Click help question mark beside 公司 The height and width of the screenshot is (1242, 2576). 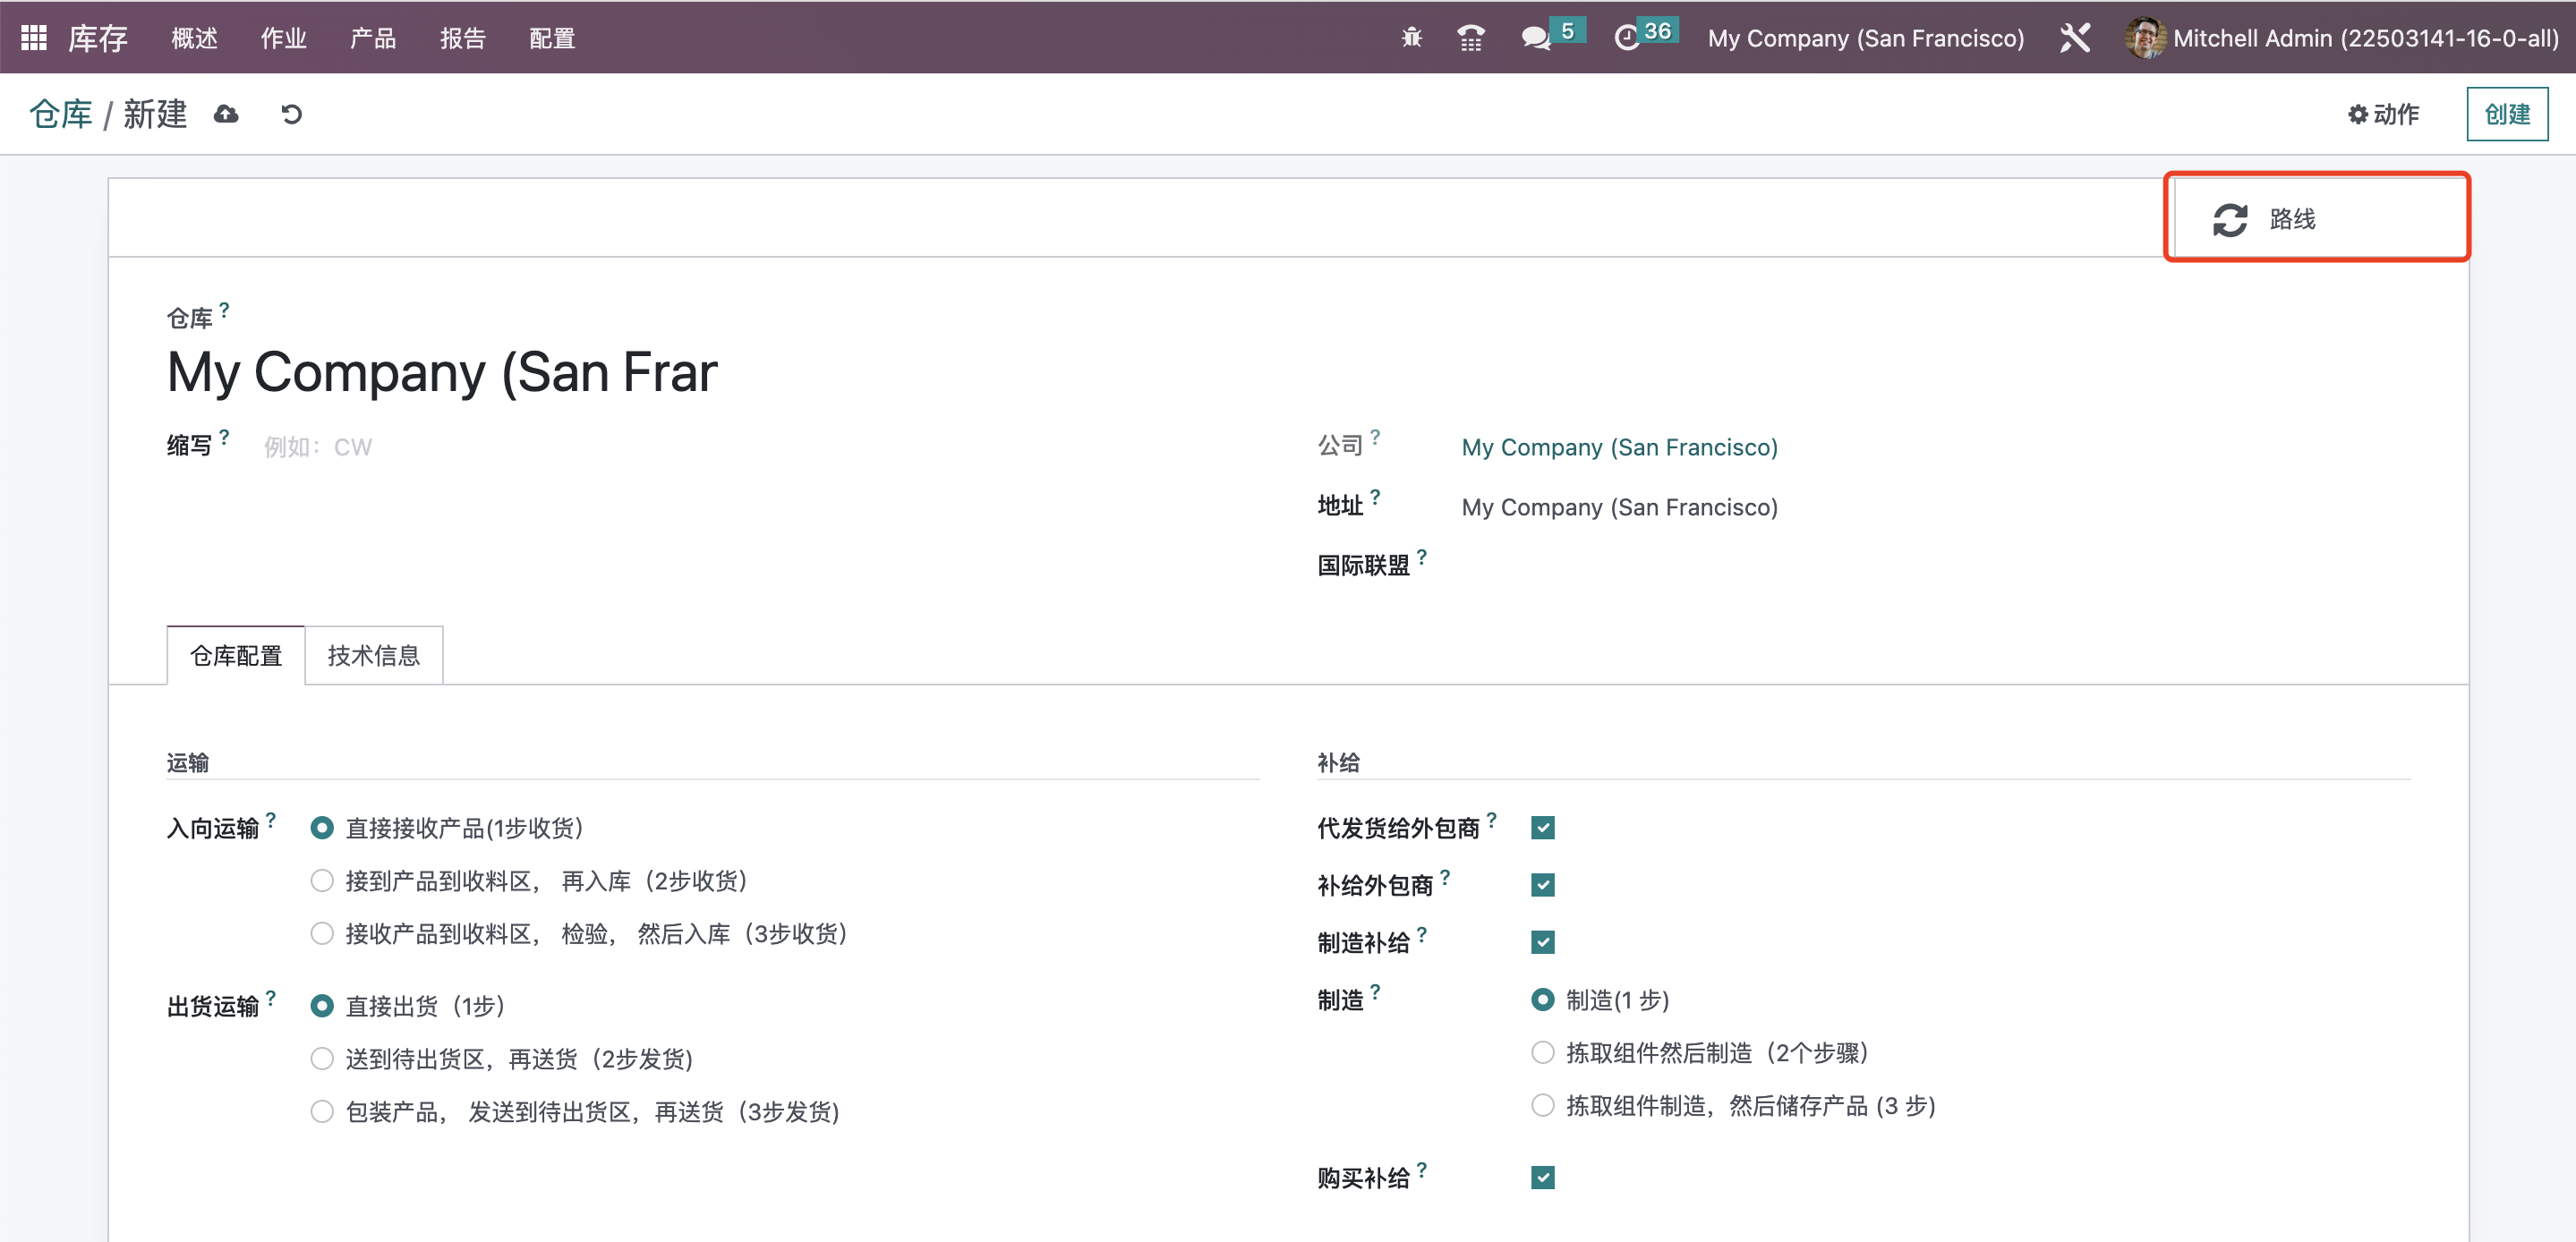pos(1375,437)
